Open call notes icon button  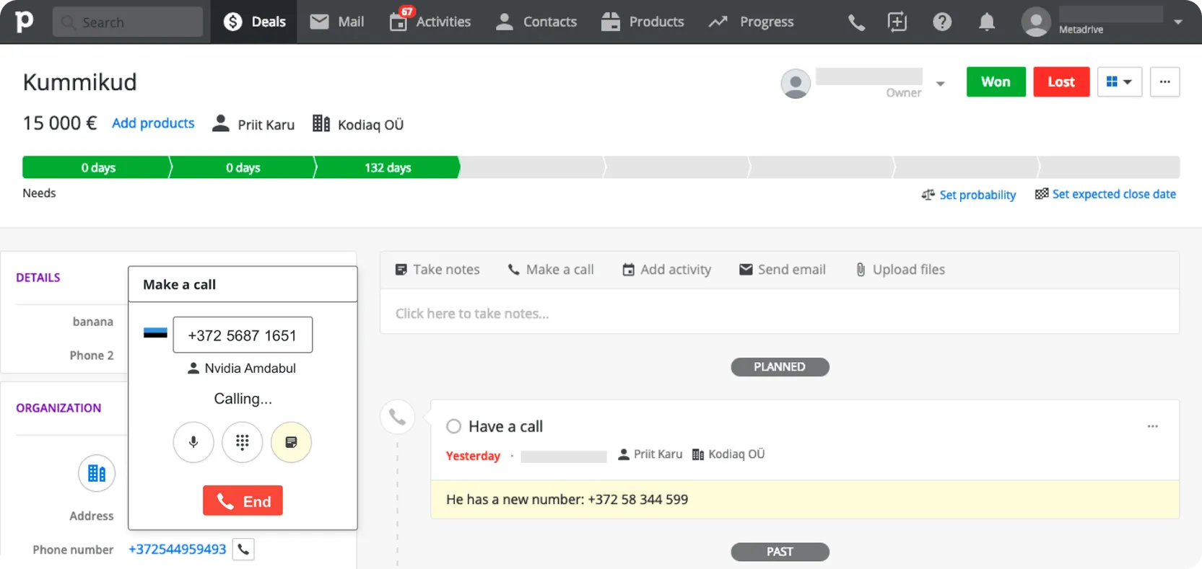pos(291,442)
